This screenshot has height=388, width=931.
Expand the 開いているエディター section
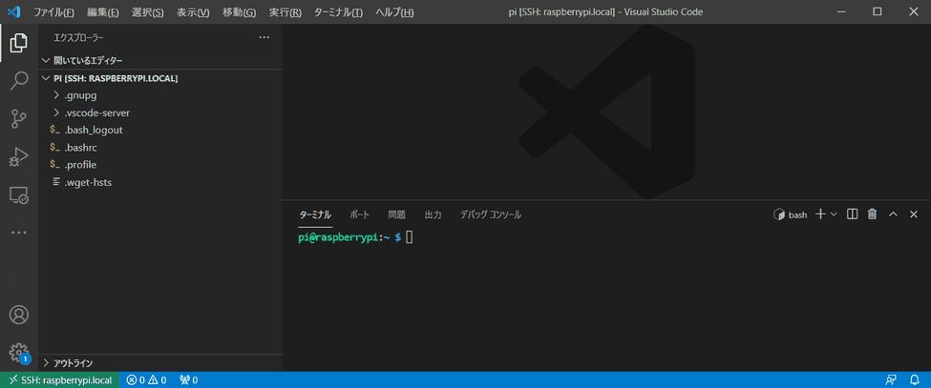coord(160,60)
